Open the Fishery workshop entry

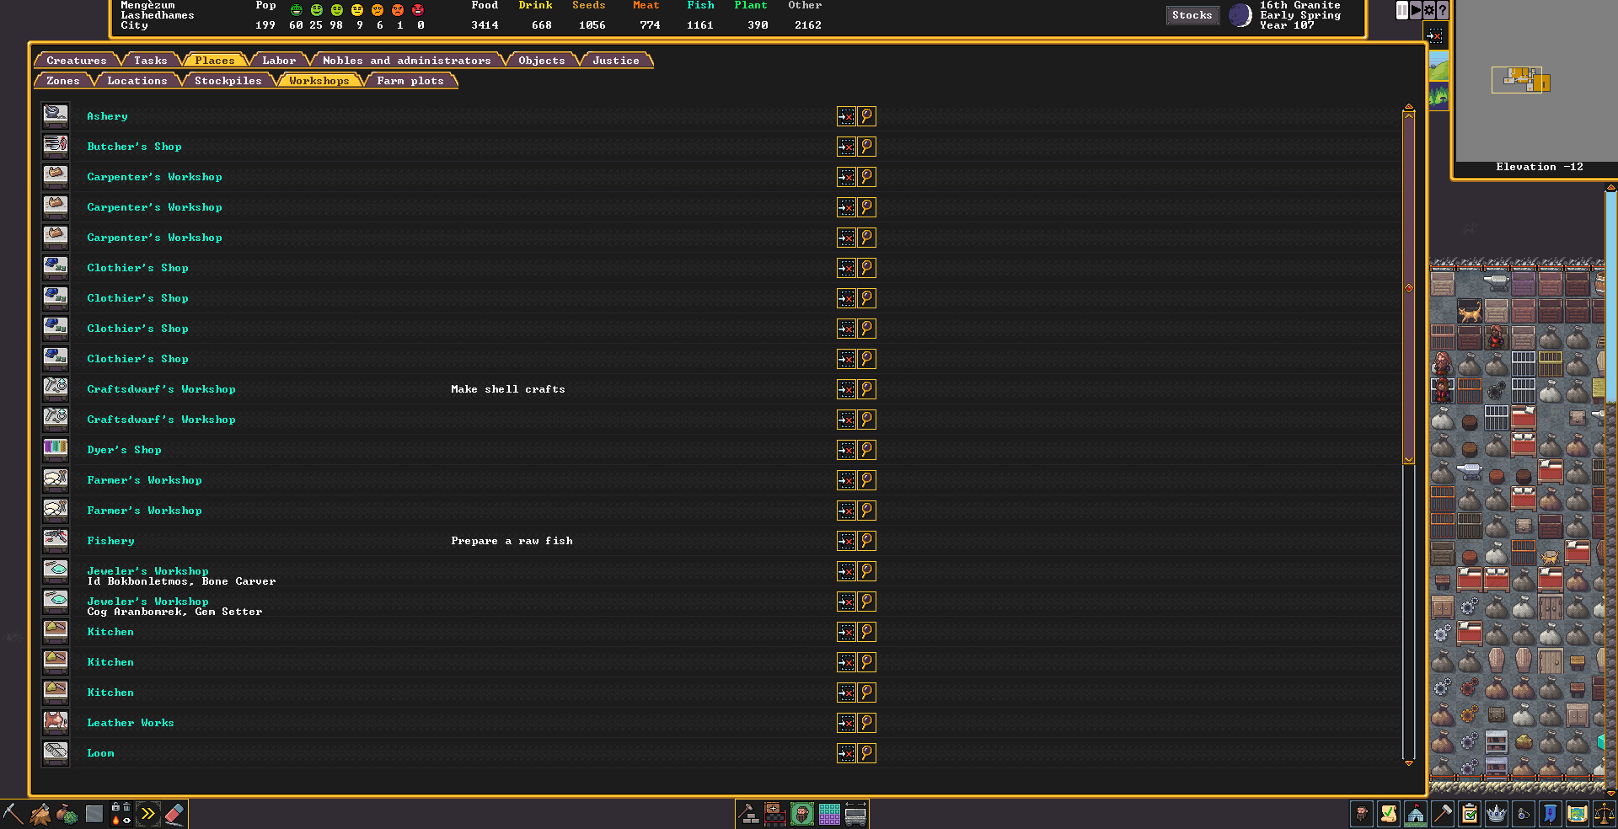coord(110,541)
